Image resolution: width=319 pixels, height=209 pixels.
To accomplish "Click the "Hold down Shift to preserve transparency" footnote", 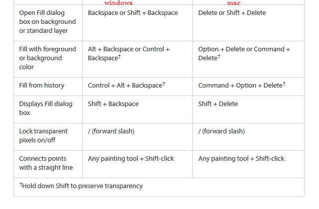I will (x=81, y=186).
